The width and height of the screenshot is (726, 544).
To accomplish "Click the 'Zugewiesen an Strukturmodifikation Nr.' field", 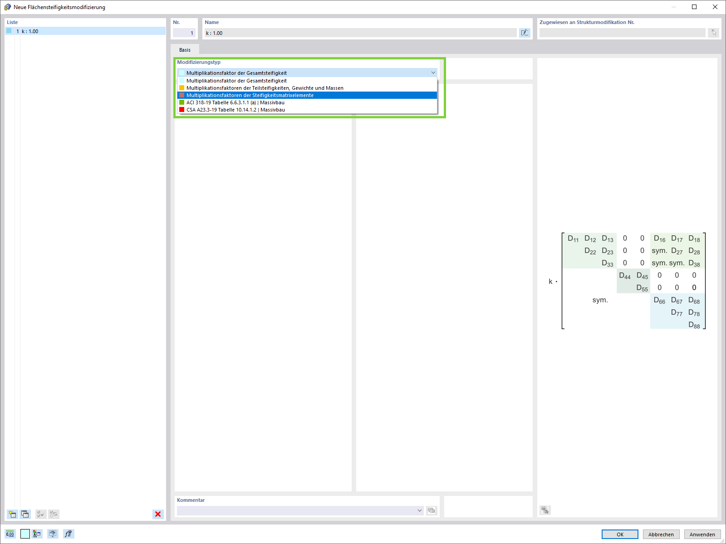I will (623, 33).
